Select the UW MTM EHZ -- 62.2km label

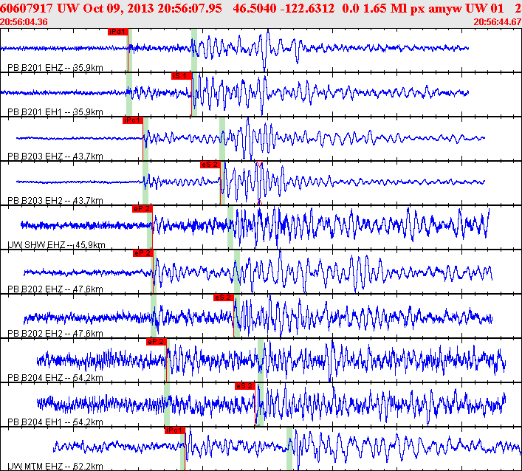[55, 467]
